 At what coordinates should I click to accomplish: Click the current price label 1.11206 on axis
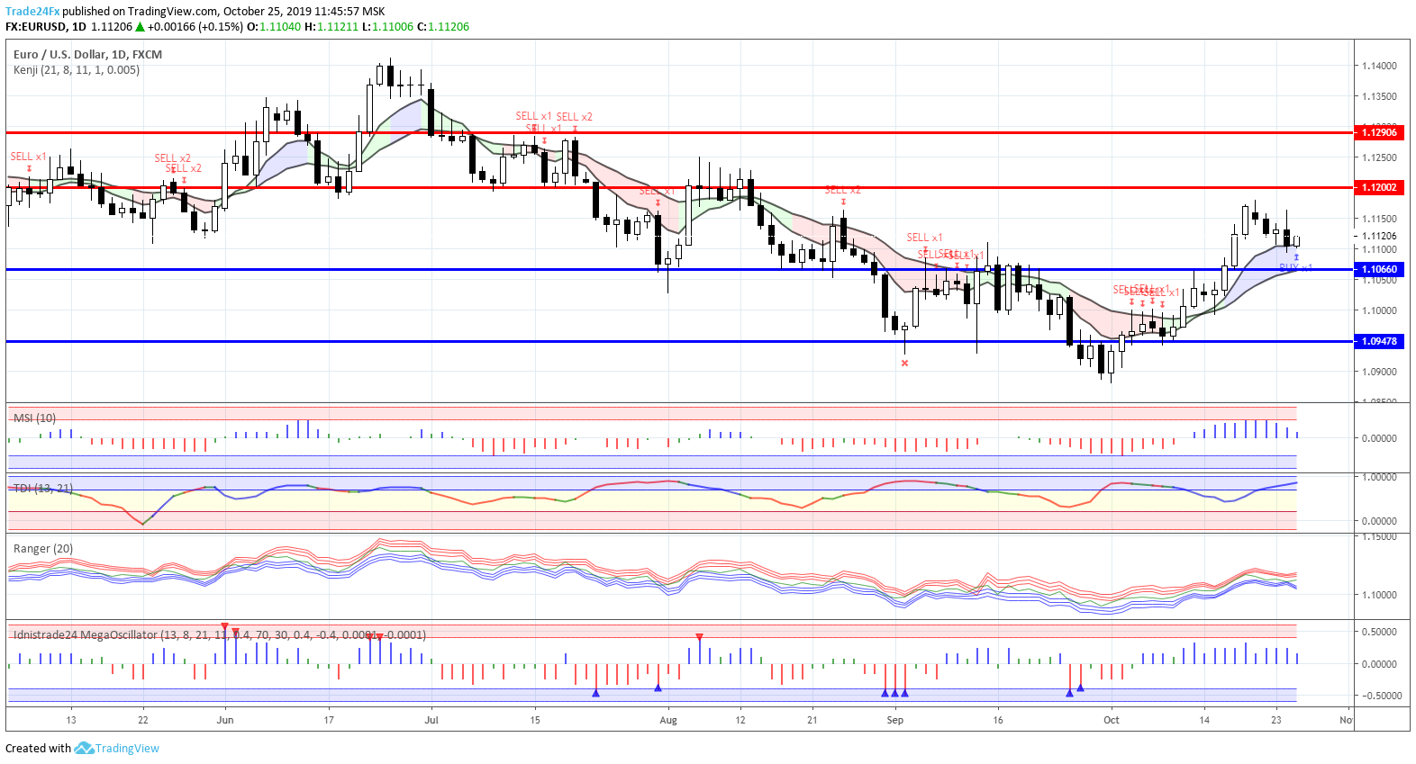[1379, 236]
